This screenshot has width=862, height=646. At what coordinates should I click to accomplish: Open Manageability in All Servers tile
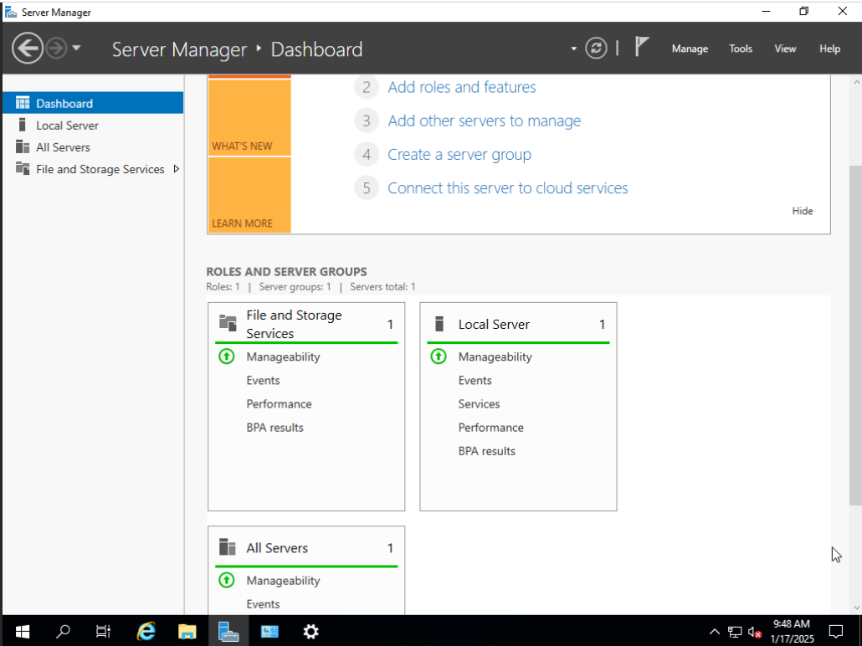tap(283, 581)
